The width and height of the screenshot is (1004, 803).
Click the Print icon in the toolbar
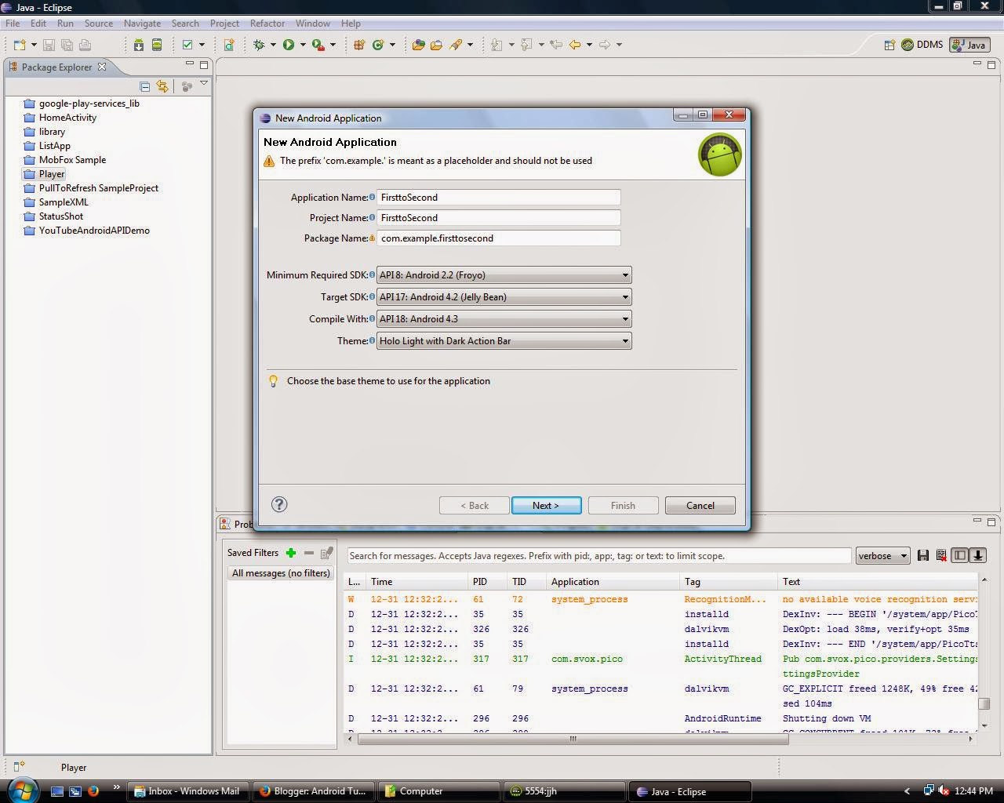(85, 45)
